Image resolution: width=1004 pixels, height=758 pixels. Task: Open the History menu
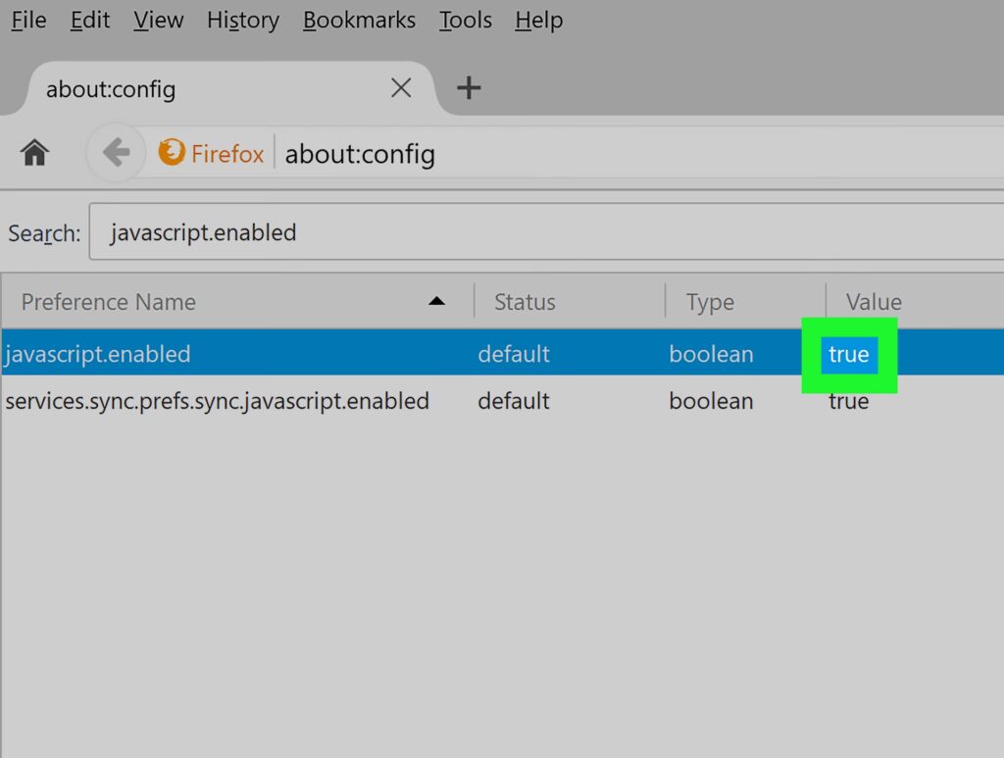pyautogui.click(x=243, y=21)
